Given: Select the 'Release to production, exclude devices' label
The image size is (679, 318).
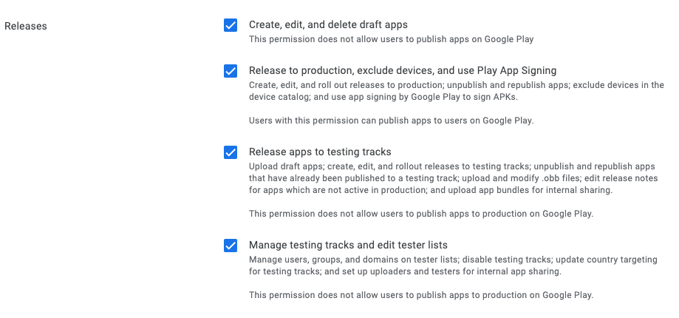Looking at the screenshot, I should click(x=403, y=71).
